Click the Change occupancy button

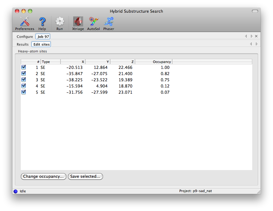[x=43, y=177]
